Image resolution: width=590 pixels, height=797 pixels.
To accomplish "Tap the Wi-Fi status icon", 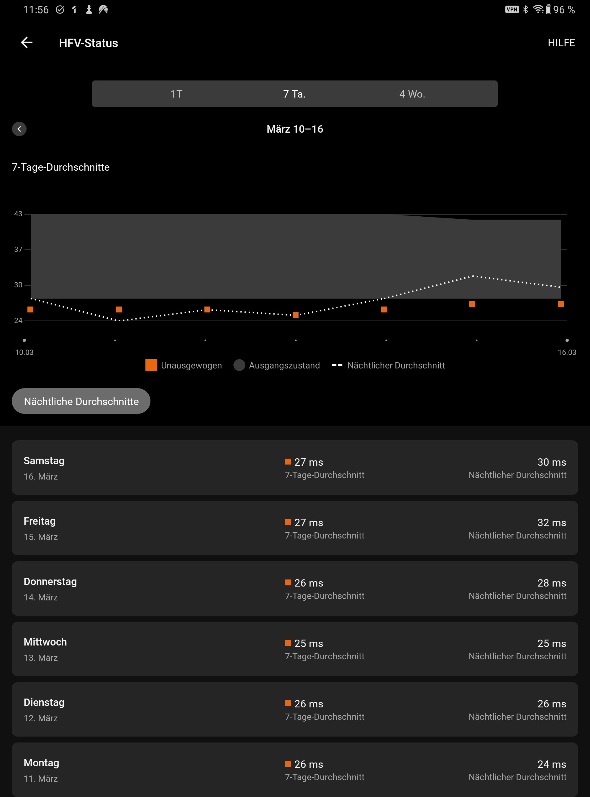I will (538, 10).
